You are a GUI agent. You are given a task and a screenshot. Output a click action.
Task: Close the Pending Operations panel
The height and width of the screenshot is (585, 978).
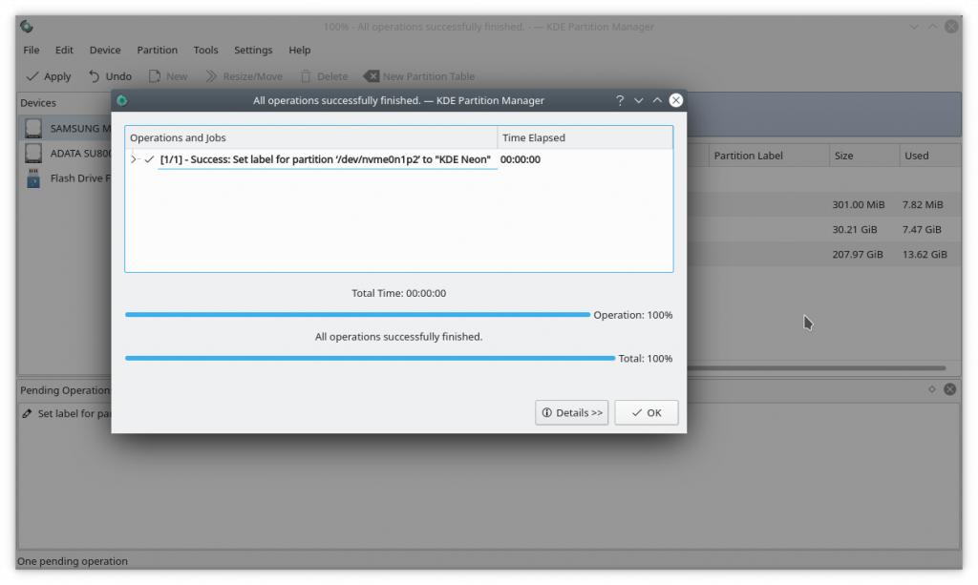949,389
